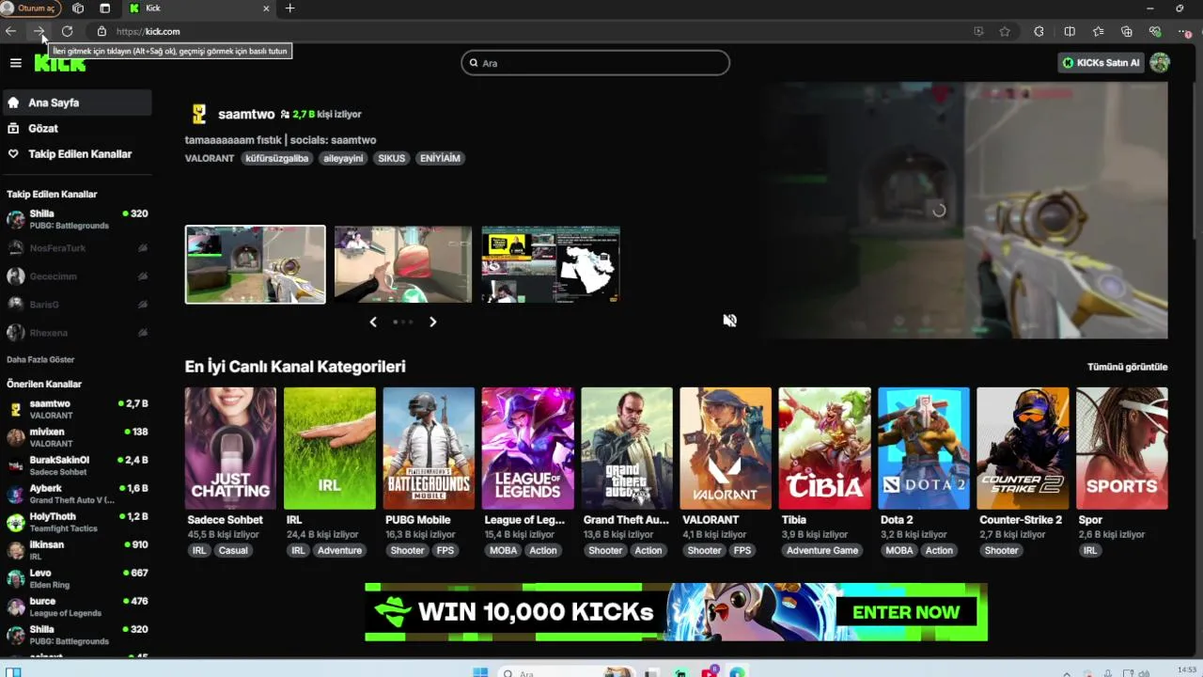Click the browser back arrow

coord(11,31)
